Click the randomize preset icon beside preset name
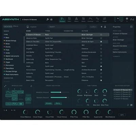Image resolution: width=136 pixels, height=136 pixels. click(48, 19)
